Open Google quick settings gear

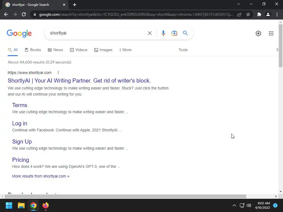click(258, 33)
